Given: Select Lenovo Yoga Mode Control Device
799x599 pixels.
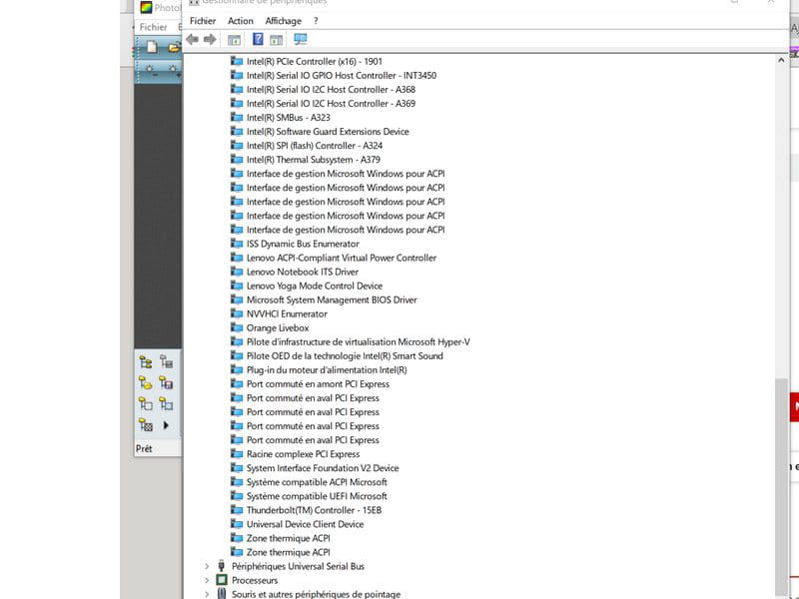Looking at the screenshot, I should pyautogui.click(x=314, y=286).
